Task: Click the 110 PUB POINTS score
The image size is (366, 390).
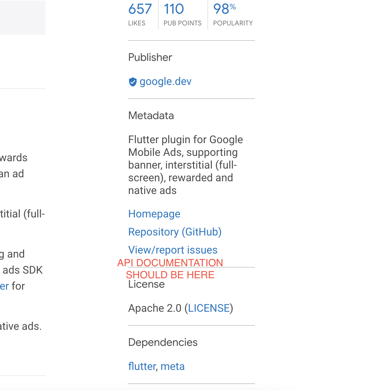Action: coord(174,9)
